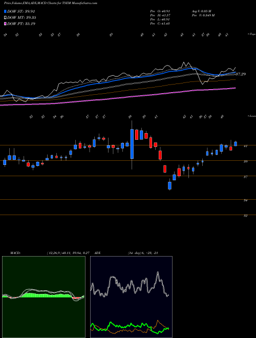Click the Pre L: 40.91 value
Image resolution: width=256 pixels, height=338 pixels.
click(x=160, y=19)
